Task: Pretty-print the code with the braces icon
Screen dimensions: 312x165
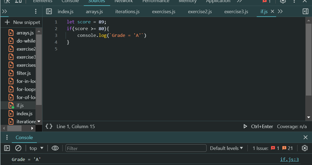Action: point(49,126)
